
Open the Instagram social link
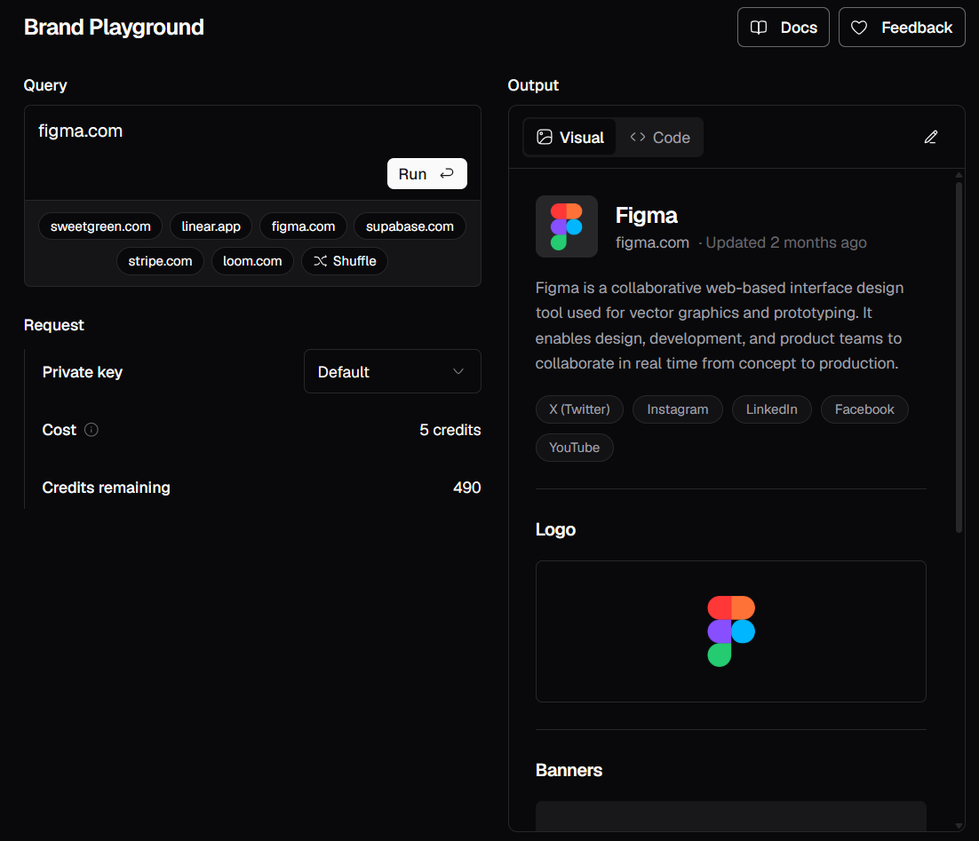tap(678, 409)
